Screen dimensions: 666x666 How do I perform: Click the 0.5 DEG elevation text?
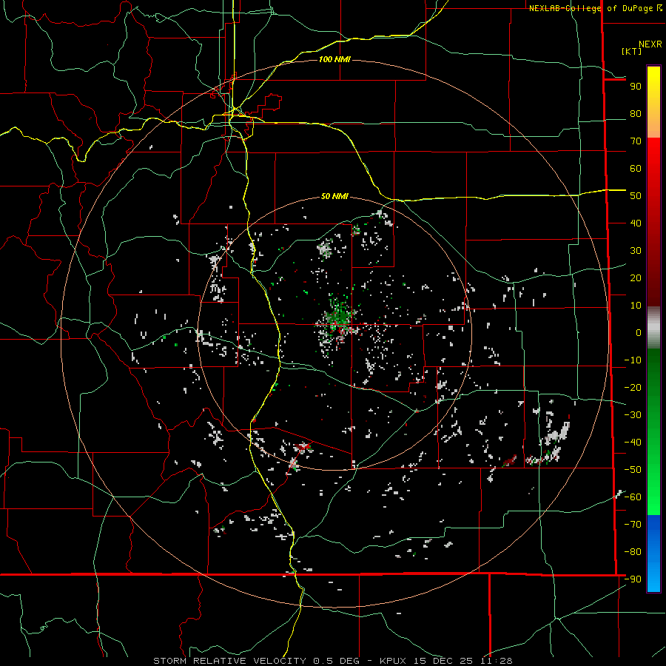pyautogui.click(x=337, y=661)
